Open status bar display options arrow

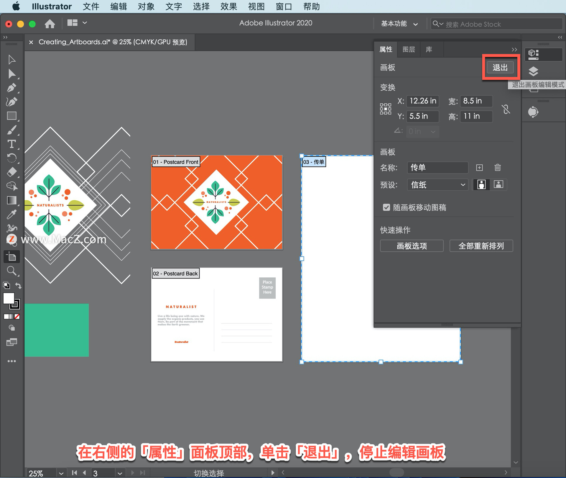[x=273, y=473]
